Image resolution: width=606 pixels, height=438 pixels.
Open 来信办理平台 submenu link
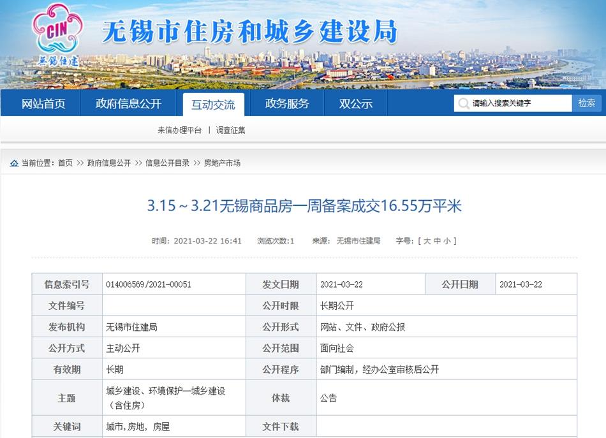[179, 130]
